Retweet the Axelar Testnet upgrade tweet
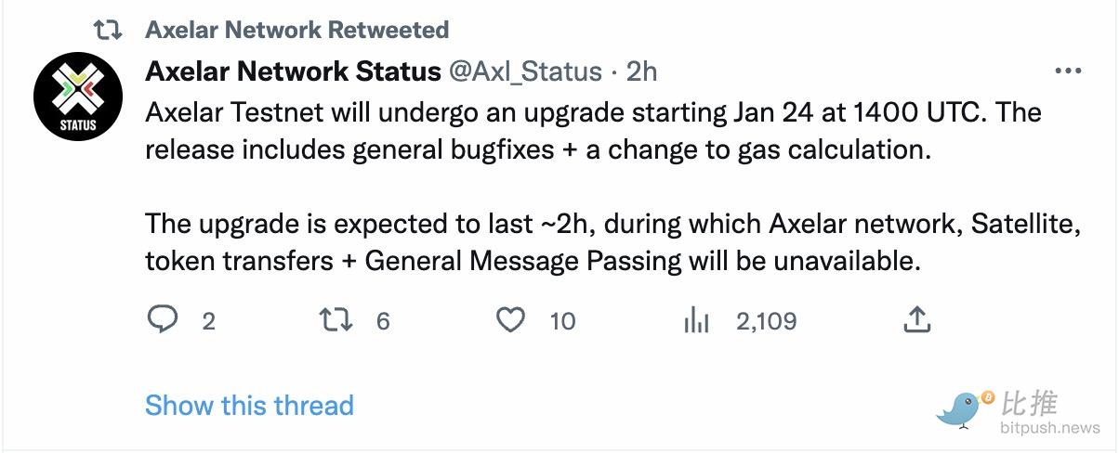The height and width of the screenshot is (453, 1119). [336, 320]
